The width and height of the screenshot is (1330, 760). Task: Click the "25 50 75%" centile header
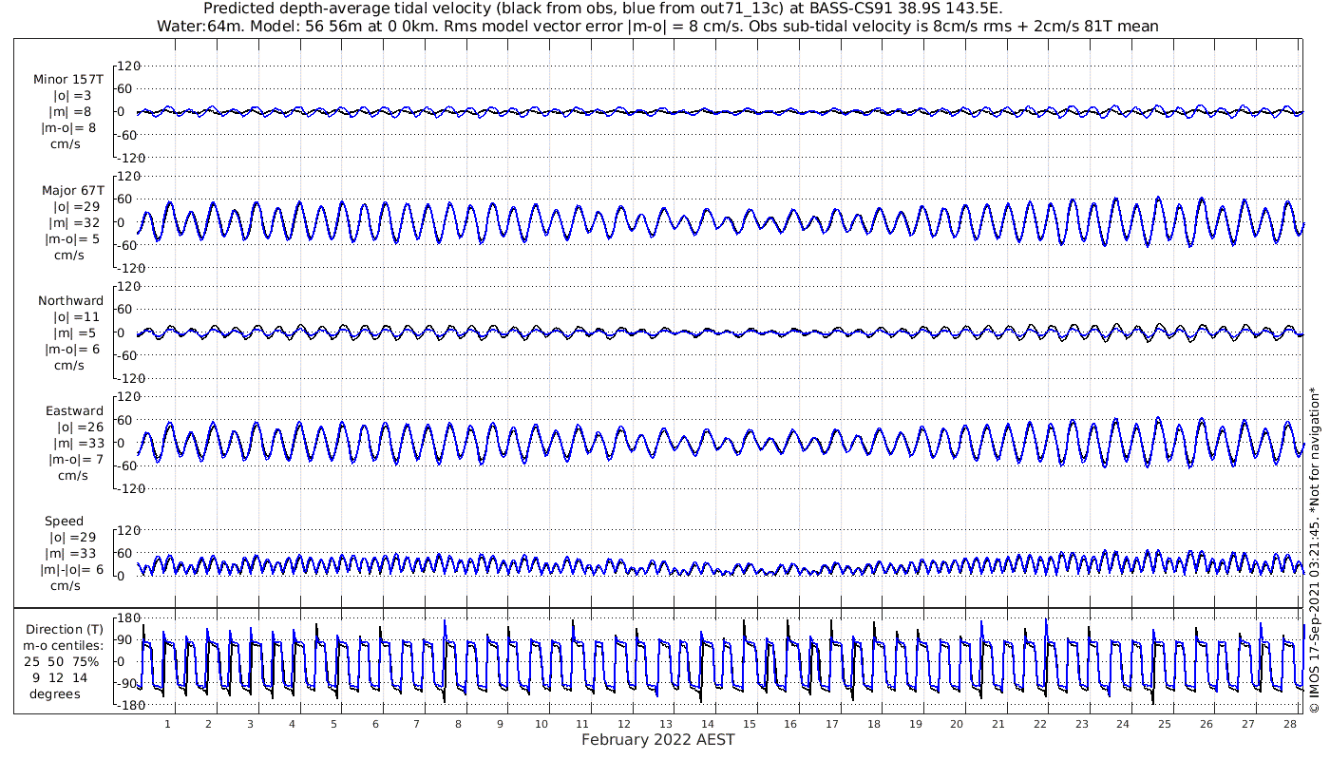click(62, 661)
